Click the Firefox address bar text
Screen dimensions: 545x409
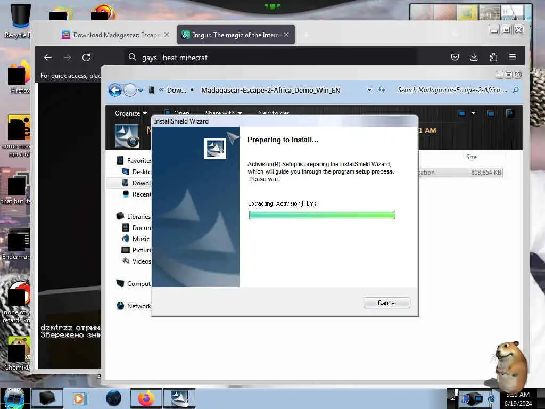click(175, 58)
